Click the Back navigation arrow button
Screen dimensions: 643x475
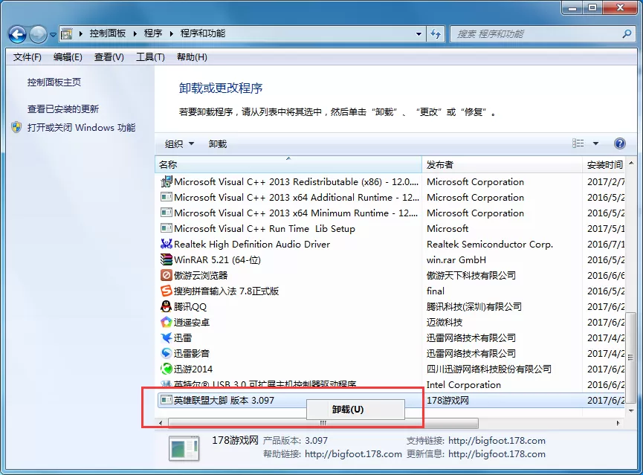click(x=17, y=34)
